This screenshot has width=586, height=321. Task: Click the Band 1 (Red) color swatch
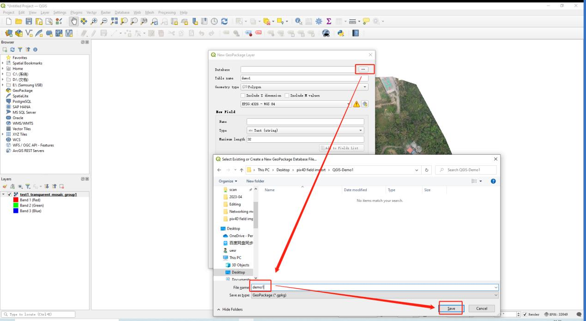pyautogui.click(x=16, y=200)
